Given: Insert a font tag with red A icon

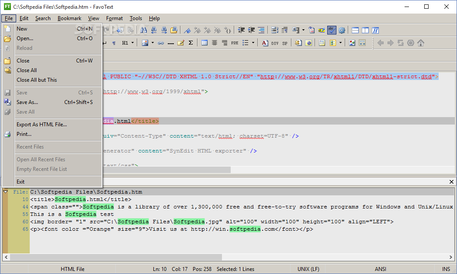Looking at the screenshot, I should [265, 43].
